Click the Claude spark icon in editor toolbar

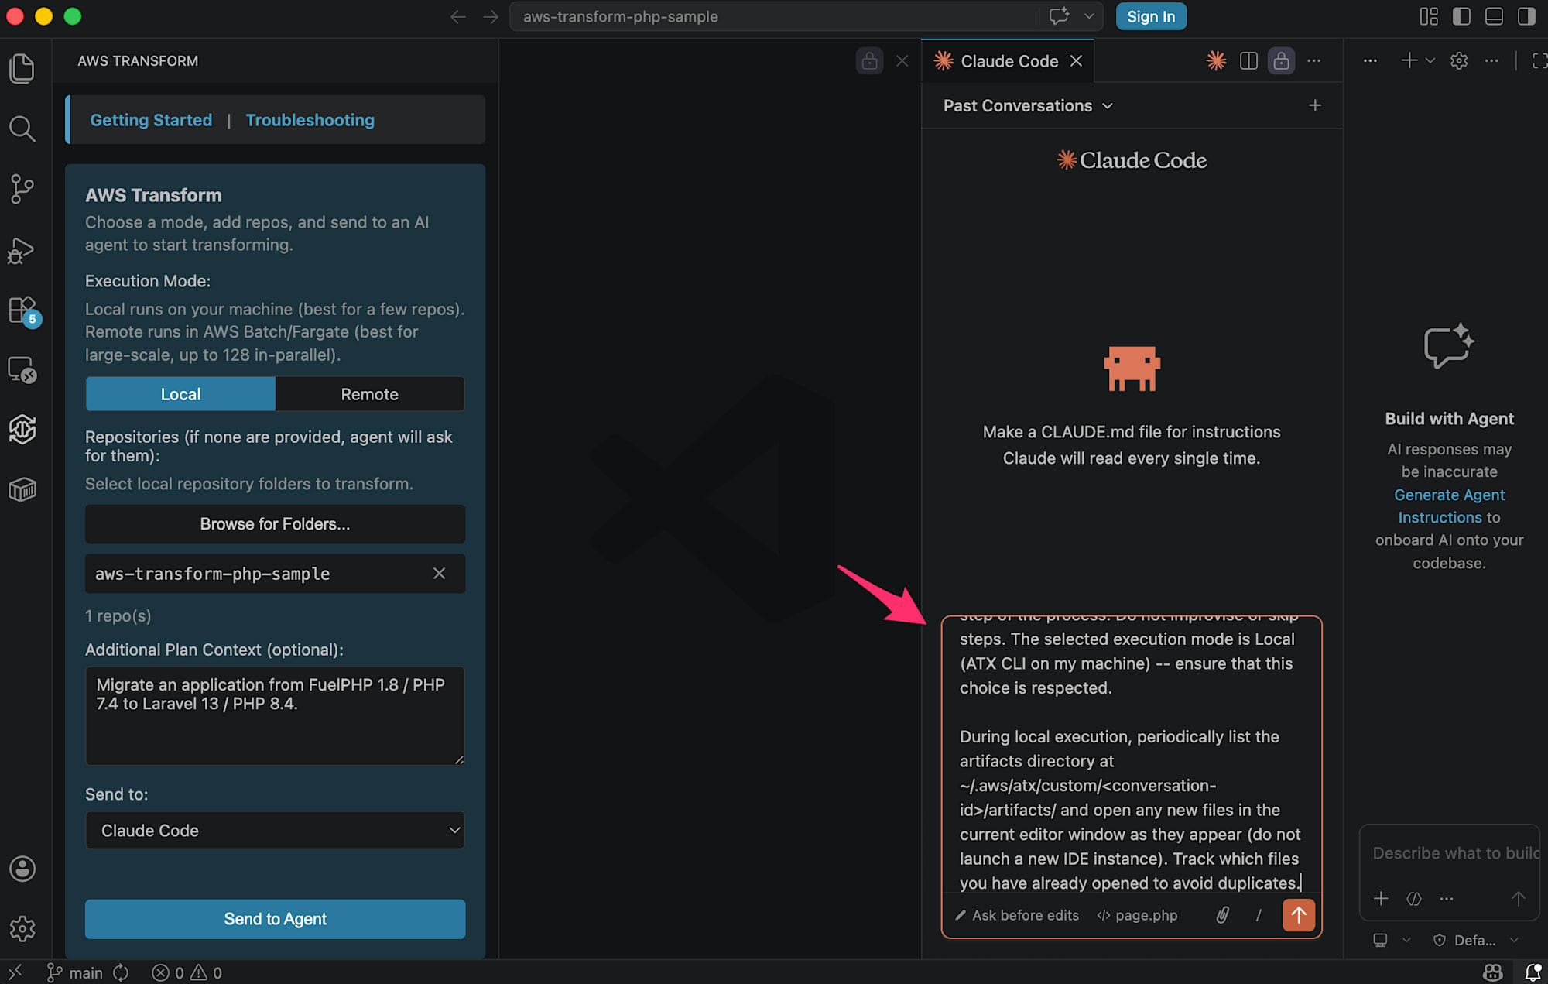[x=1216, y=61]
